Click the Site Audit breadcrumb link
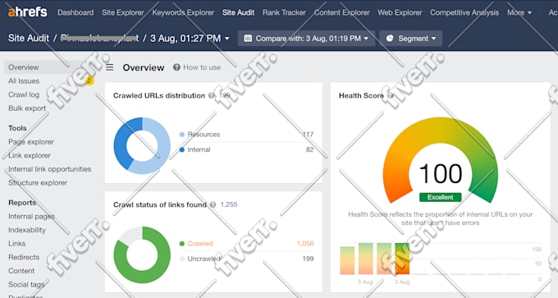 pyautogui.click(x=29, y=38)
